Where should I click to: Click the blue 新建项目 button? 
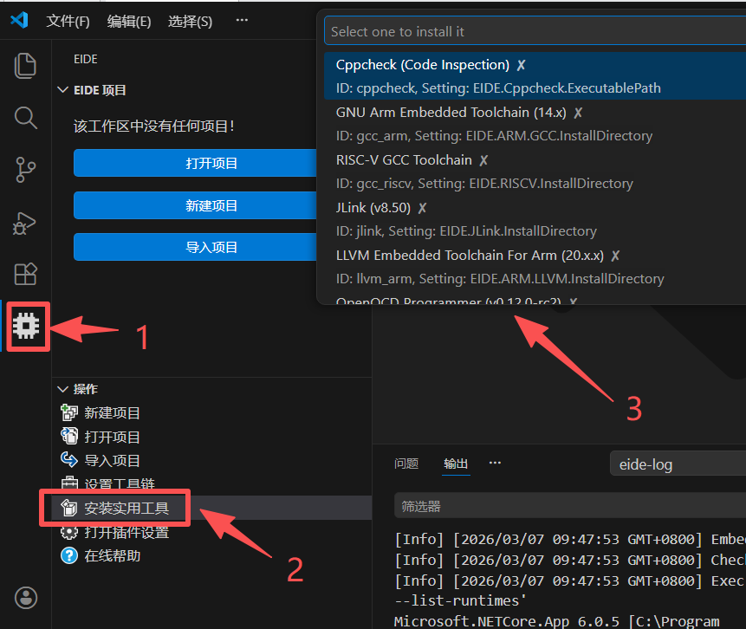point(195,205)
